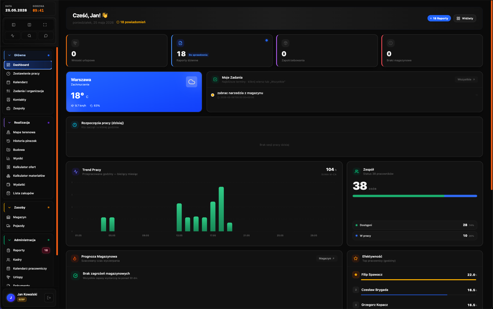493x309 pixels.
Task: Click the Do sprawdzenia badge
Action: 198,55
